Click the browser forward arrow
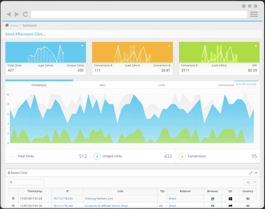The image size is (265, 209). (x=17, y=14)
